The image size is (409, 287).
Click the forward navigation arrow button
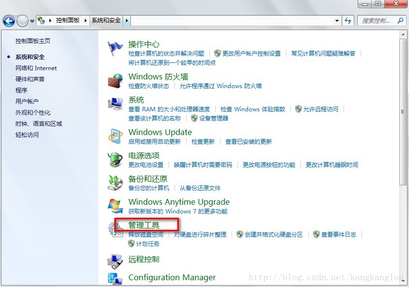click(22, 21)
